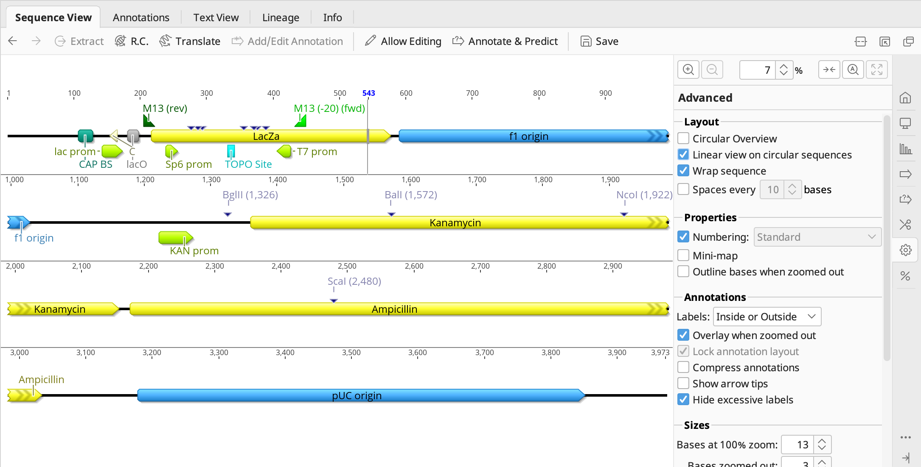
Task: Open the Lineage tab
Action: 281,17
